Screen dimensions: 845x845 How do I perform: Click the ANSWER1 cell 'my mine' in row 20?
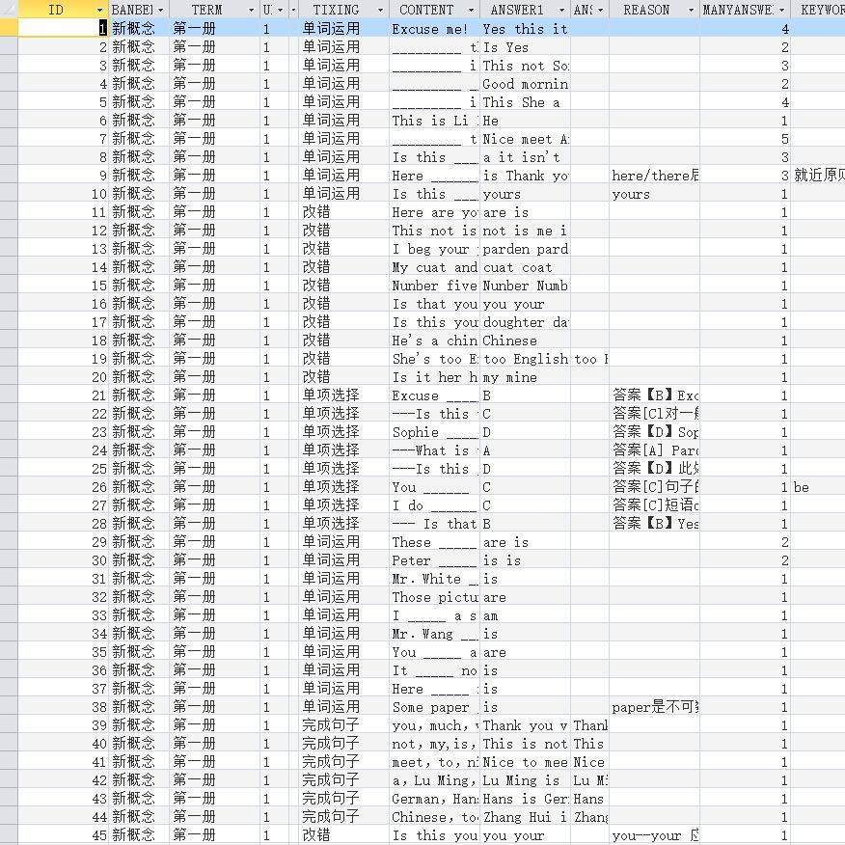525,377
